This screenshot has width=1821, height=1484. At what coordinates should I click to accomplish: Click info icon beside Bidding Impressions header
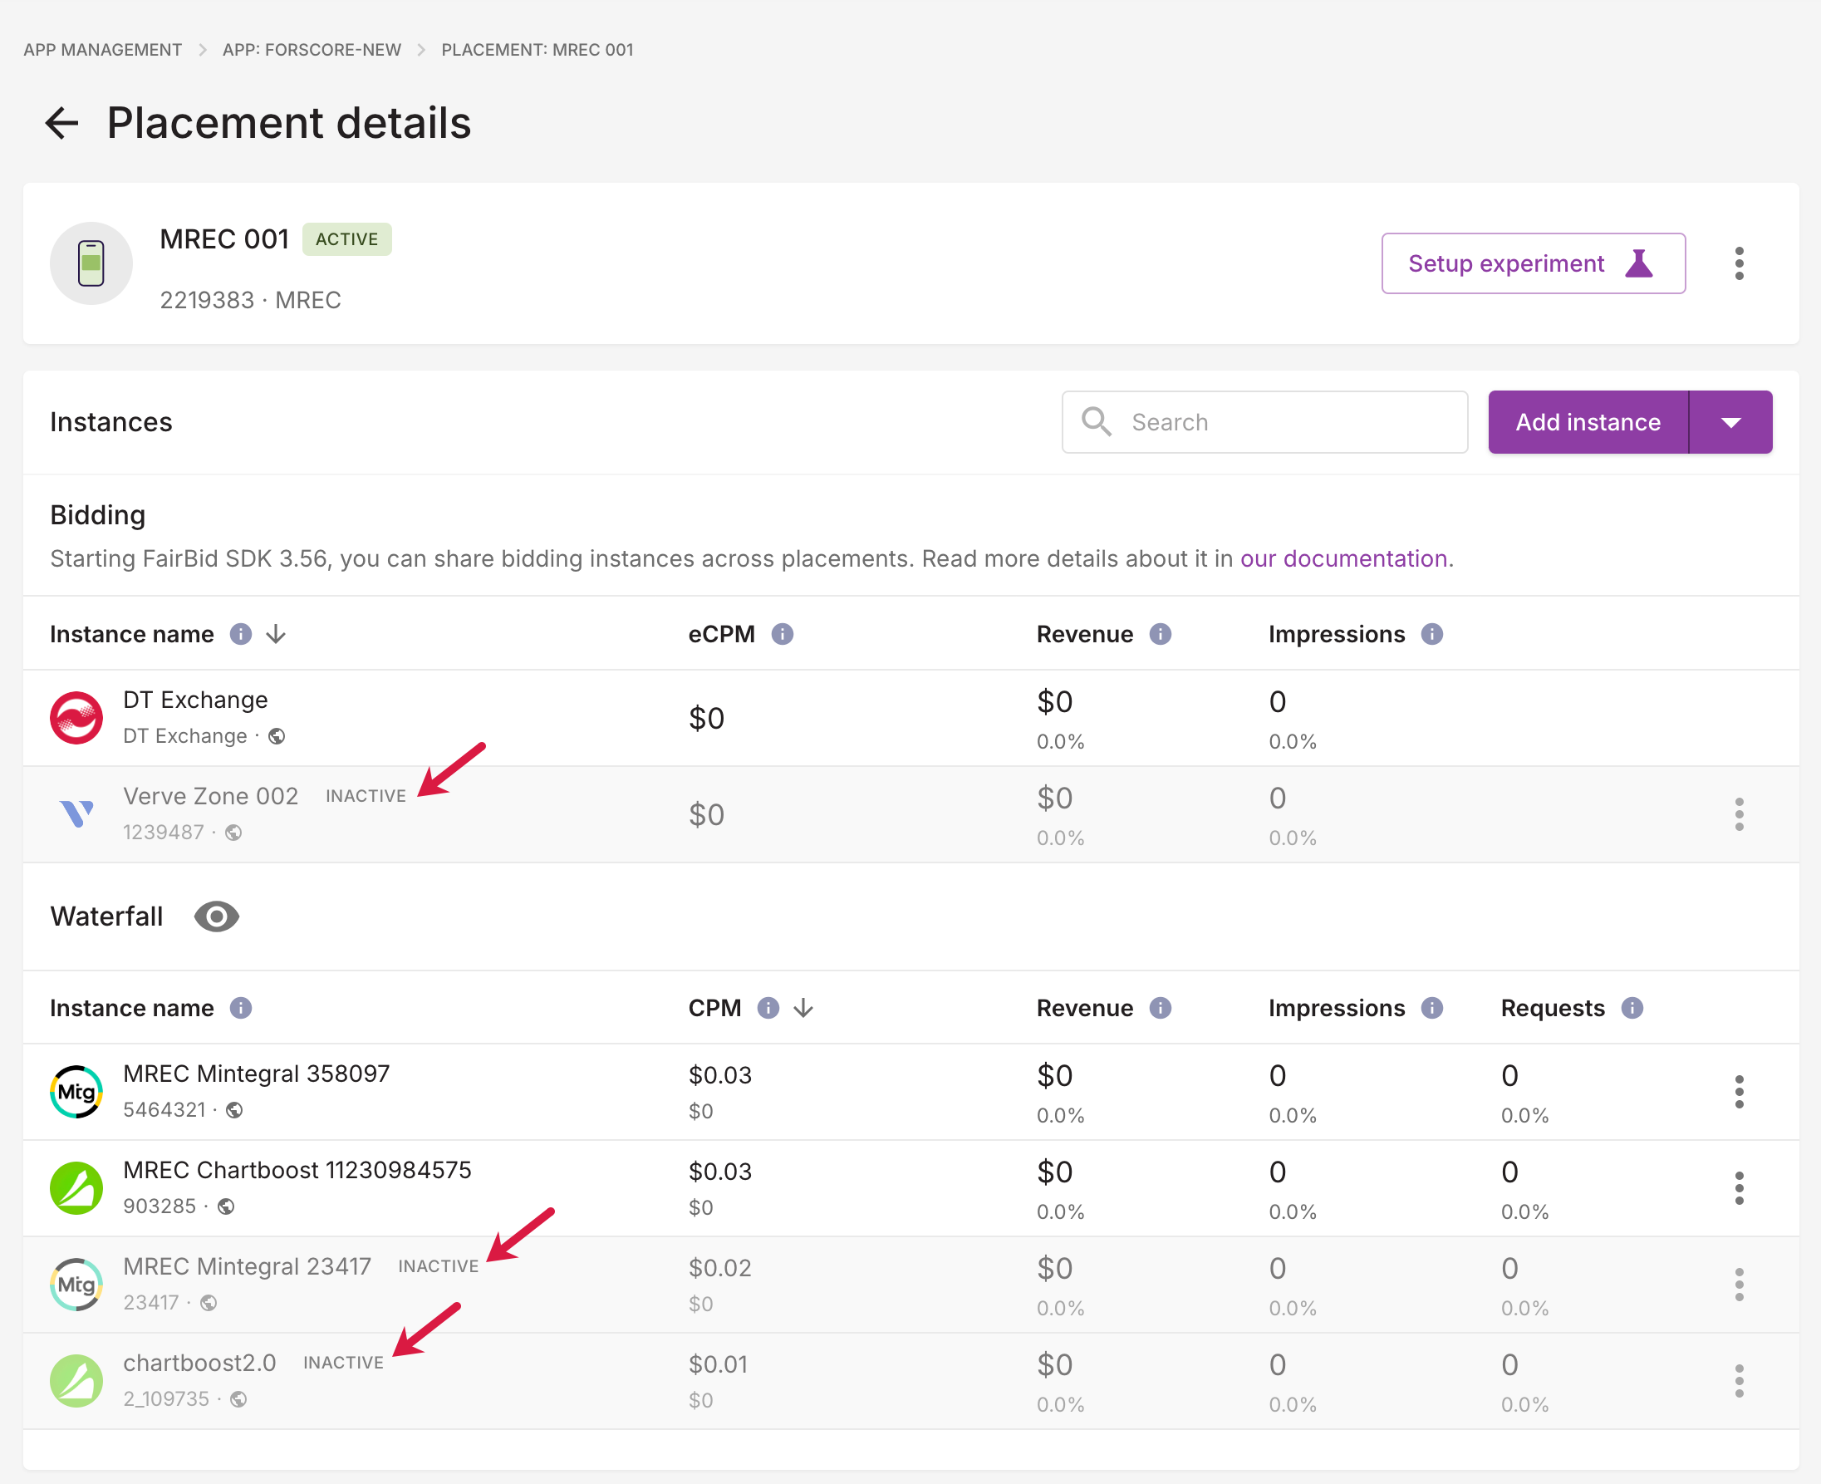coord(1431,634)
